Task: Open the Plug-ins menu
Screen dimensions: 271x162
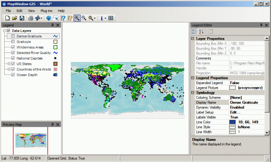Action: [x=46, y=11]
